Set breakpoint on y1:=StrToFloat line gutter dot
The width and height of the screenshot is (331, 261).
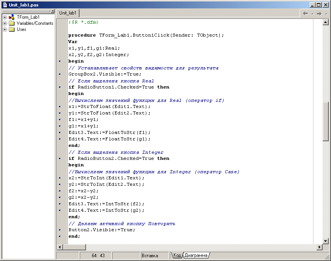[60, 113]
